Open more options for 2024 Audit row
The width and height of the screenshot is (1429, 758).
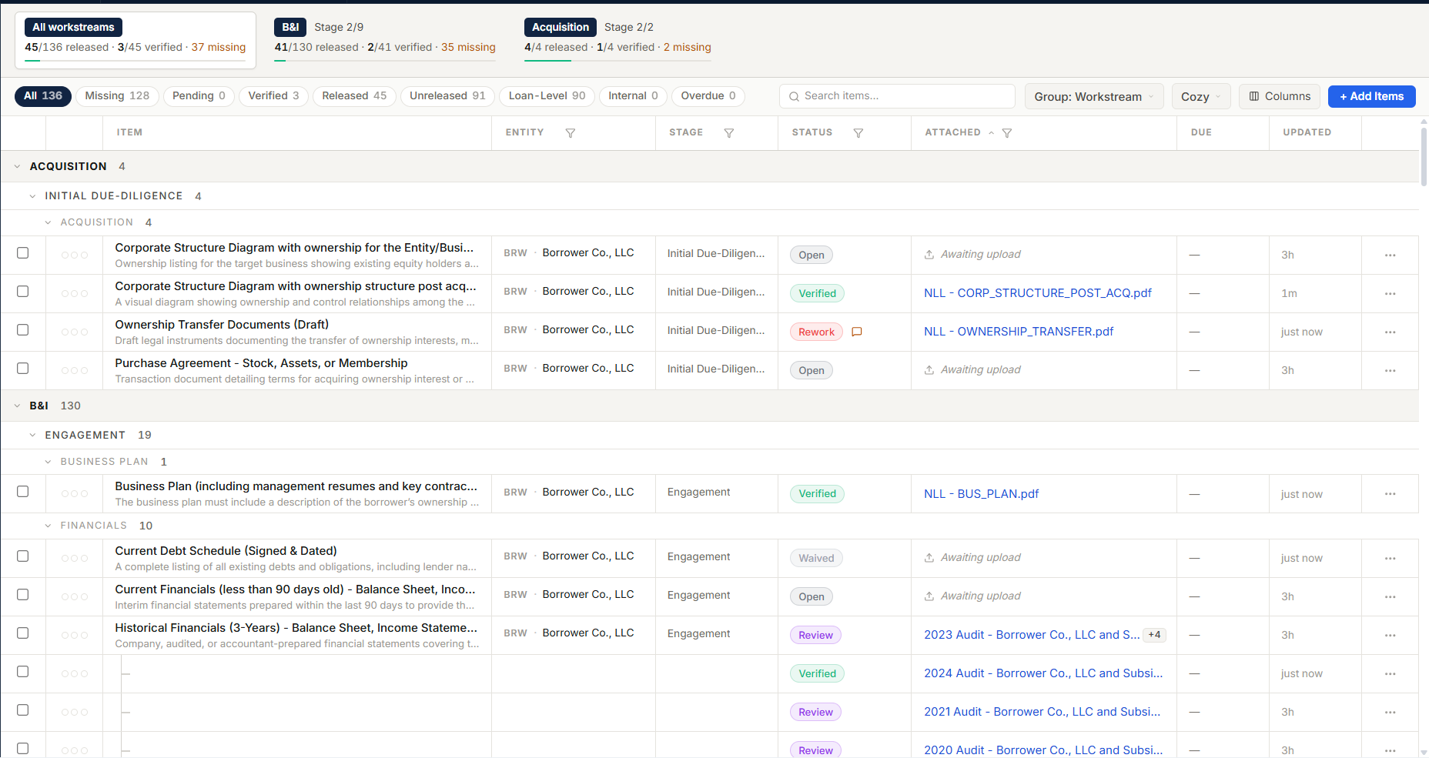[1391, 674]
